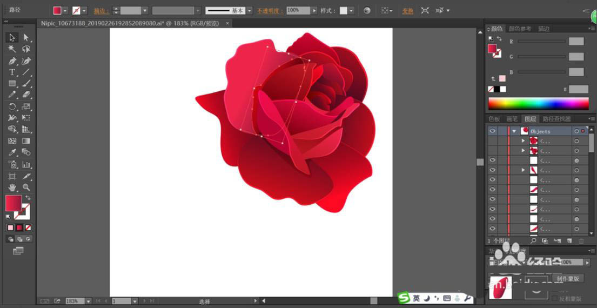Show hidden second sublayer under Objects
This screenshot has height=308, width=597.
(x=493, y=150)
